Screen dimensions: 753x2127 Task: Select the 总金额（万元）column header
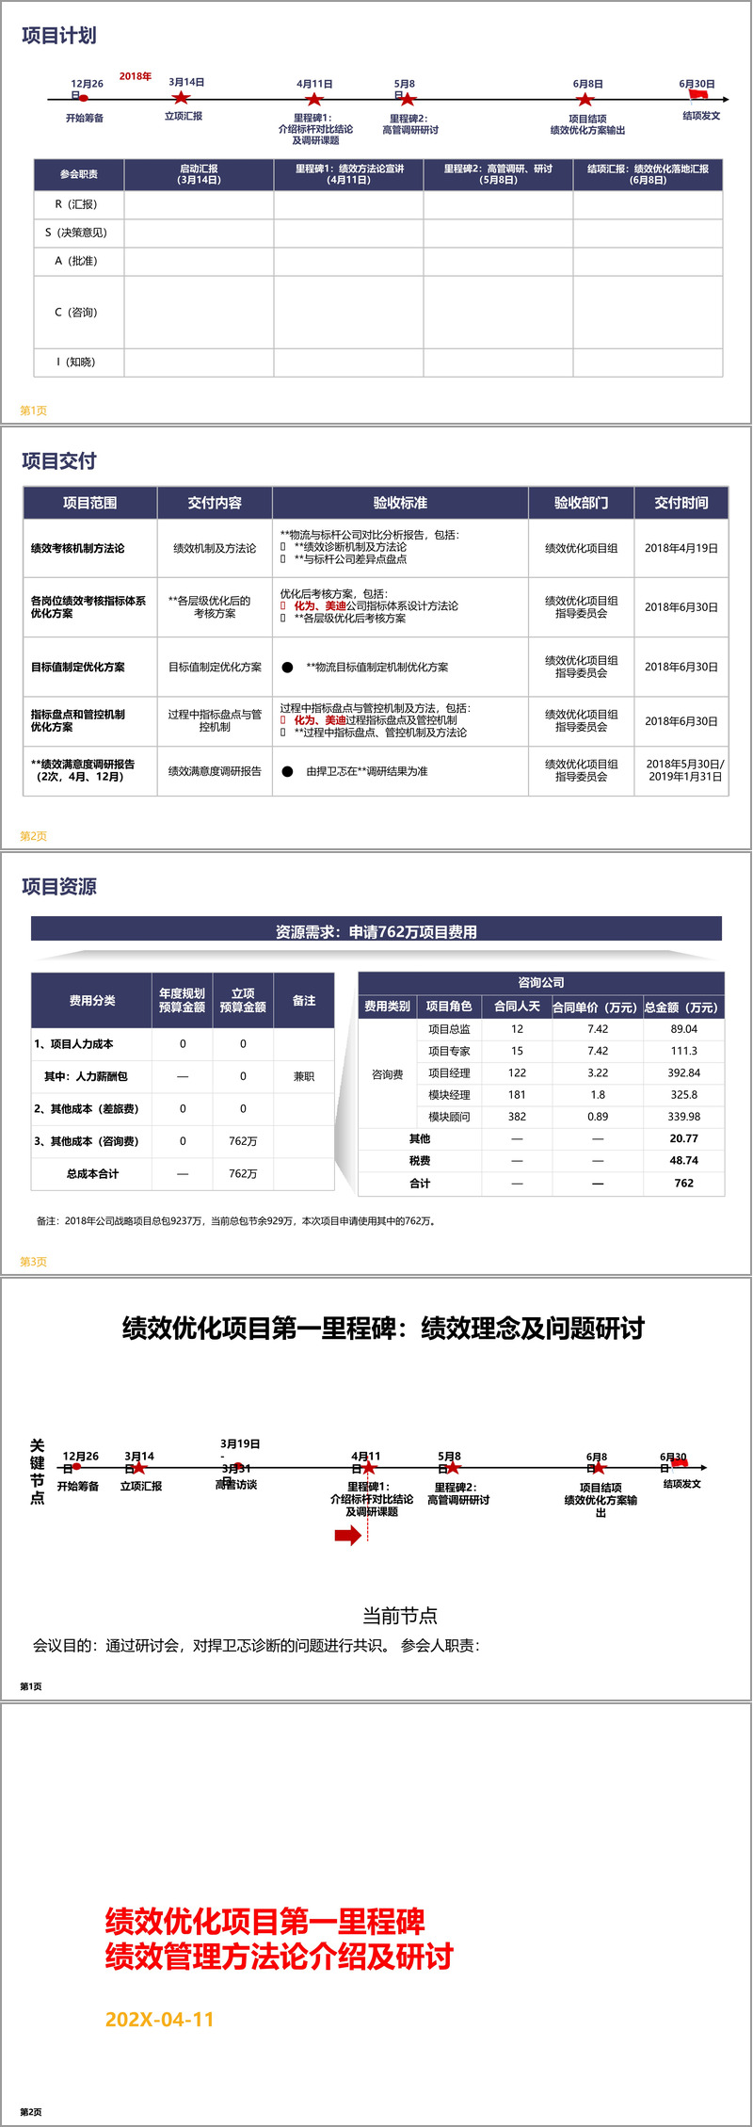tap(684, 1007)
